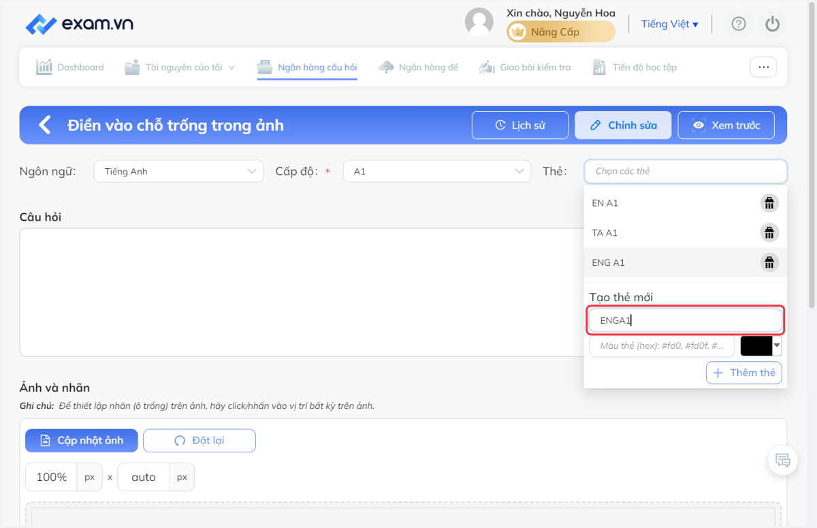The image size is (817, 528).
Task: Open the Cấp độ A1 dropdown
Action: [437, 171]
